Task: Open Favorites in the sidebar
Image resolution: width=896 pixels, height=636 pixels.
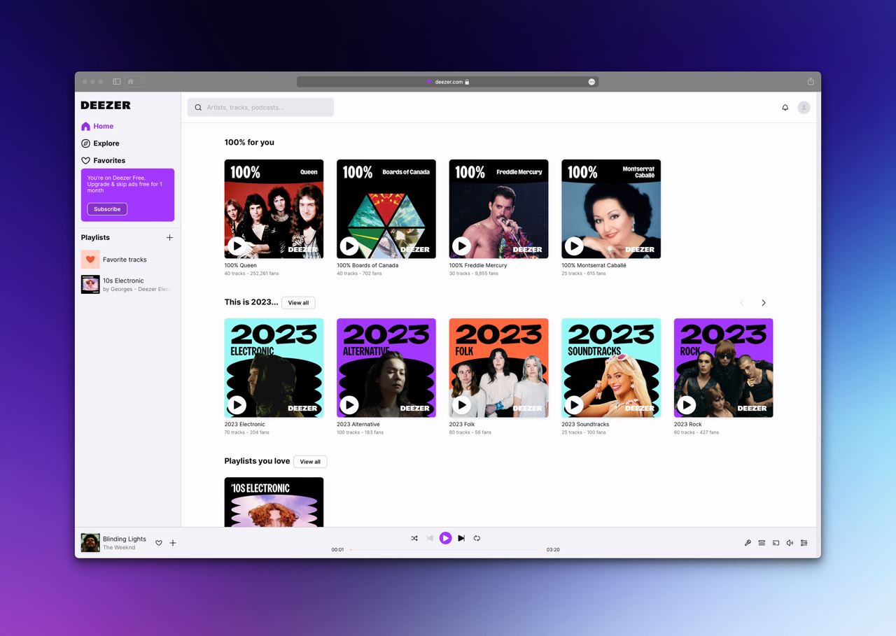Action: tap(103, 160)
